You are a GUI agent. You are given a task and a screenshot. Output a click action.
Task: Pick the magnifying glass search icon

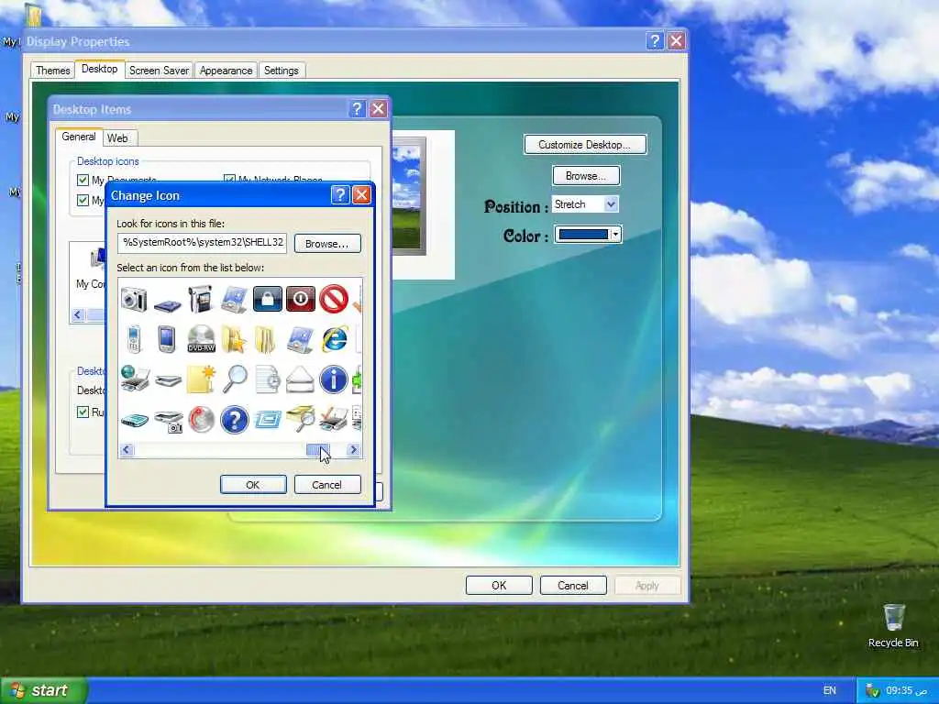(x=234, y=379)
